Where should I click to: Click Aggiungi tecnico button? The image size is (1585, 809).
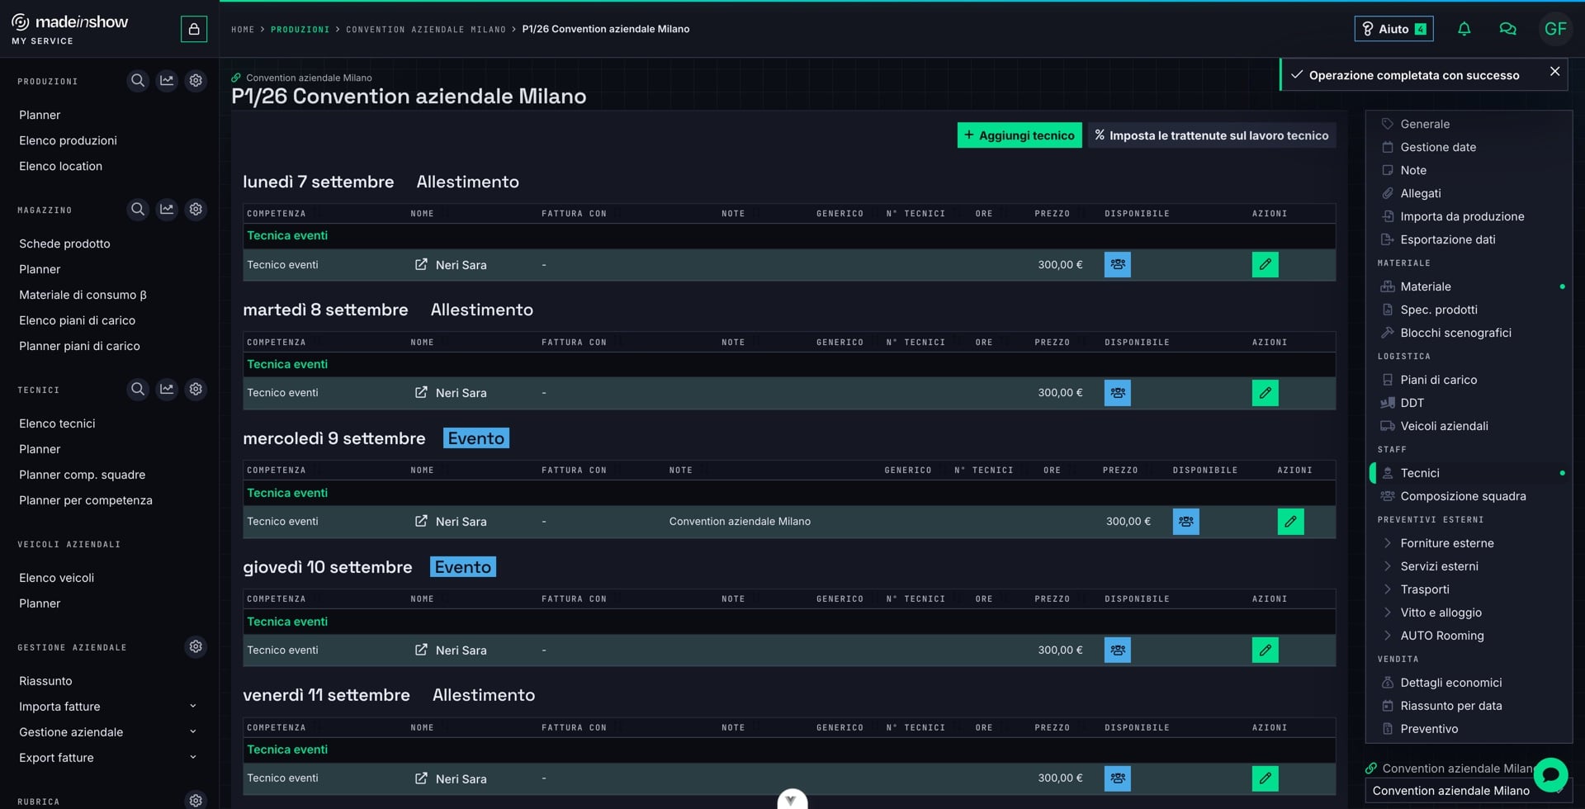1020,135
